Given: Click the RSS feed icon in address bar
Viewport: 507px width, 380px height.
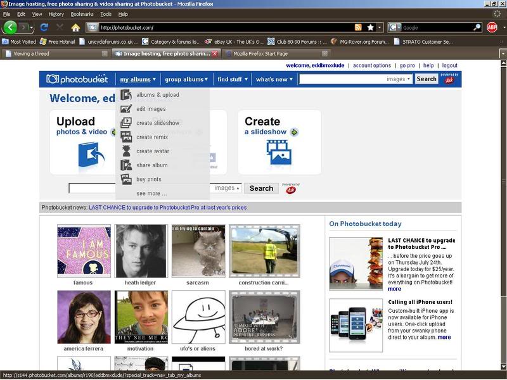Looking at the screenshot, I should 358,27.
